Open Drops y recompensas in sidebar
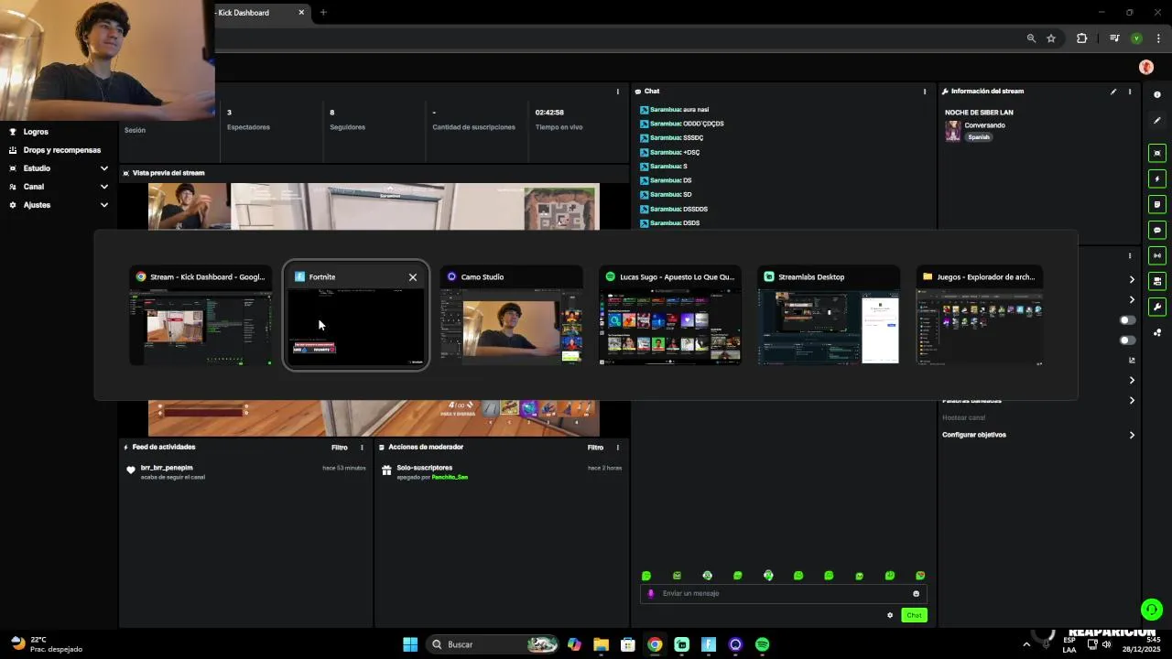 61,150
